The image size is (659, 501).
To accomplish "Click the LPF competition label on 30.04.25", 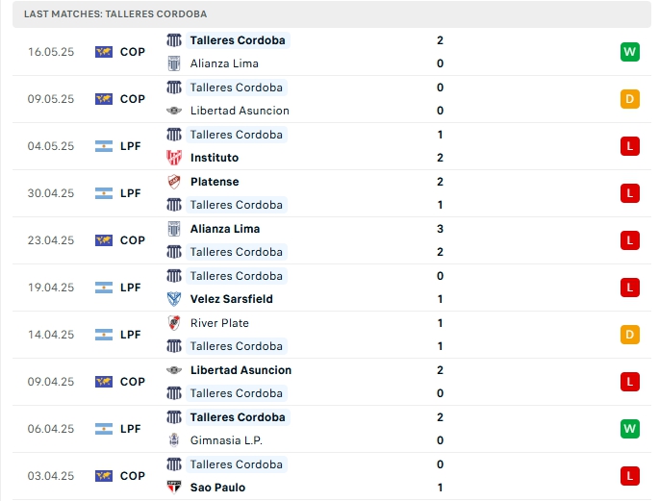I will point(131,193).
